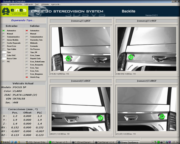Toggle the Iniciar Medida input indicator
This screenshot has height=144, width=180.
(x=3, y=40)
